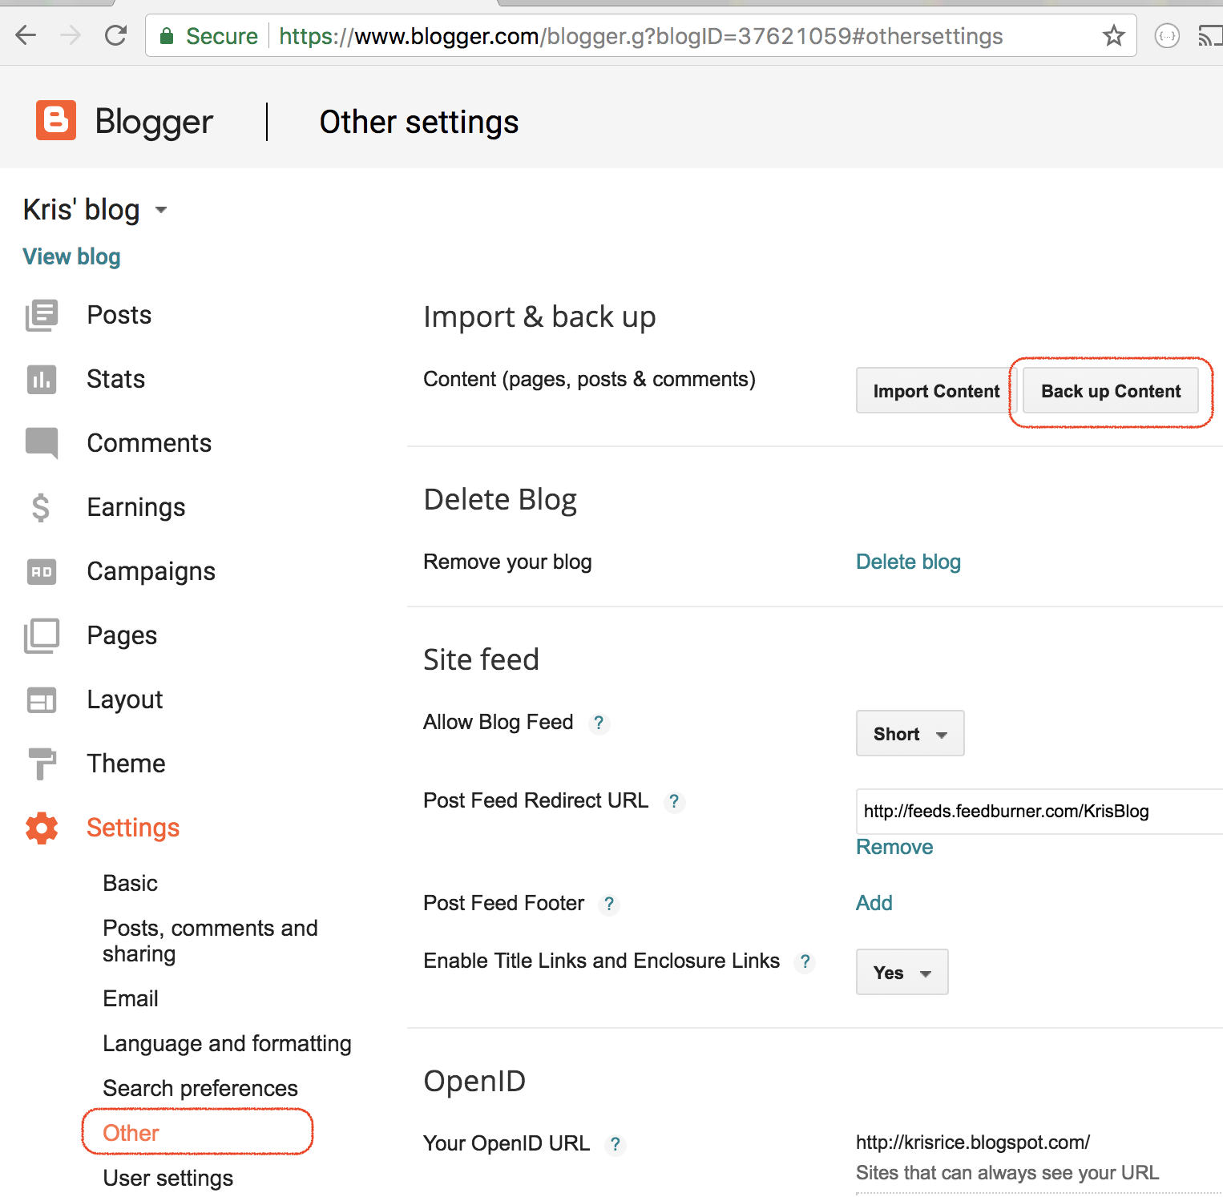Viewport: 1223px width, 1197px height.
Task: Open Language and formatting settings
Action: tap(227, 1043)
